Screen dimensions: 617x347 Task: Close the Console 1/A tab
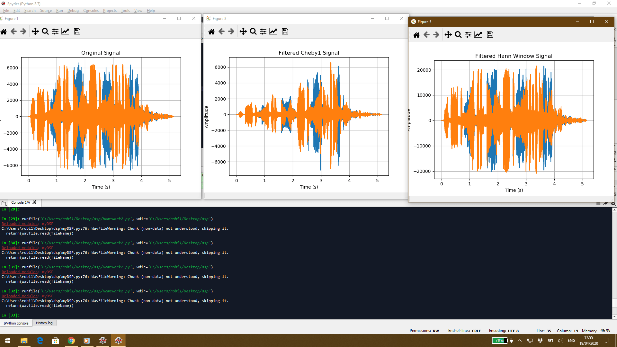click(35, 202)
